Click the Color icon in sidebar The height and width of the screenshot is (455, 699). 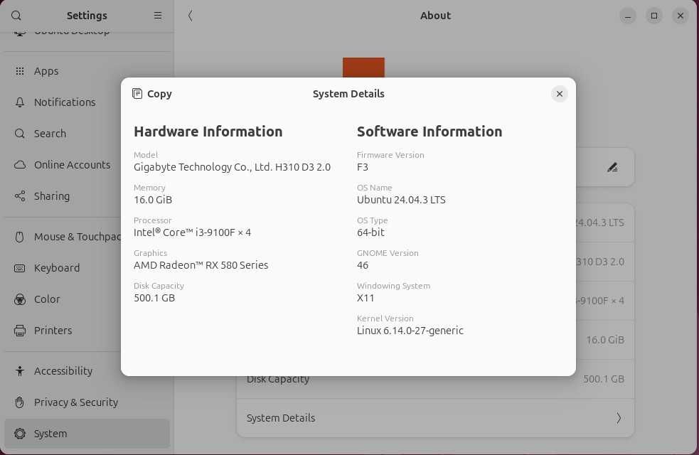click(x=20, y=299)
